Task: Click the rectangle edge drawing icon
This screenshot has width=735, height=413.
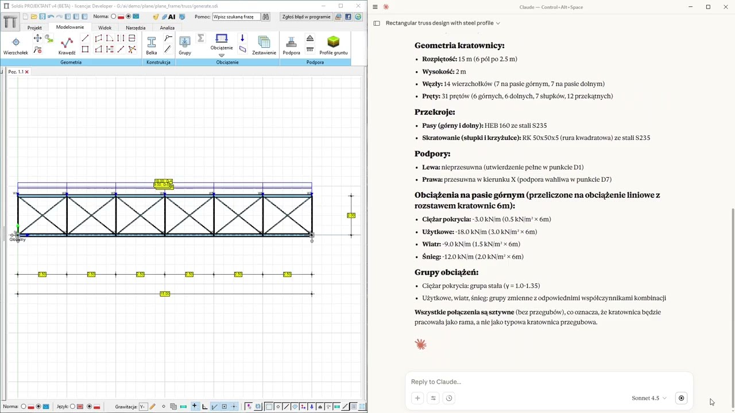Action: pyautogui.click(x=85, y=49)
